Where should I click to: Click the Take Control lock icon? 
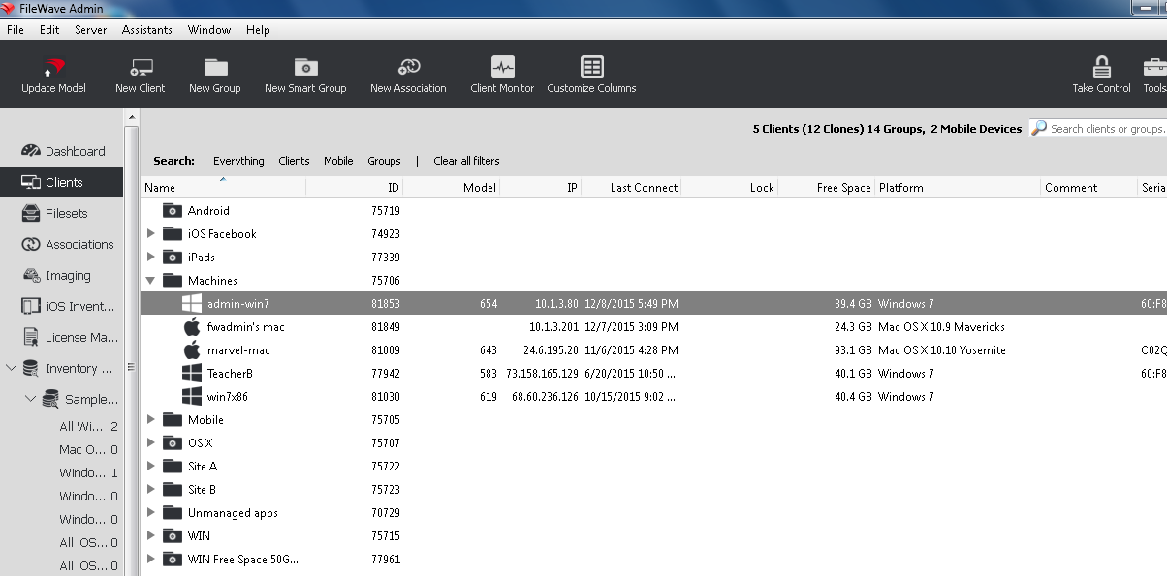pos(1102,68)
